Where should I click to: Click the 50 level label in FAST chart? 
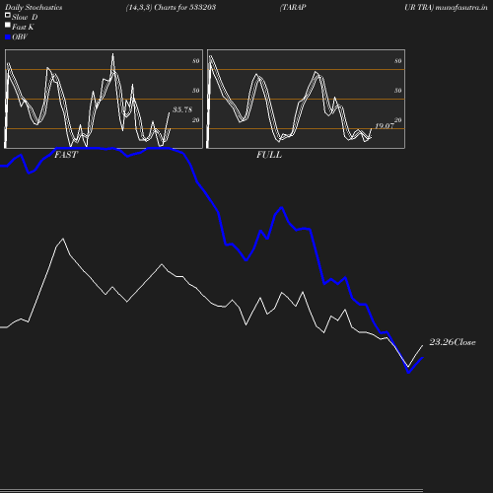click(196, 91)
